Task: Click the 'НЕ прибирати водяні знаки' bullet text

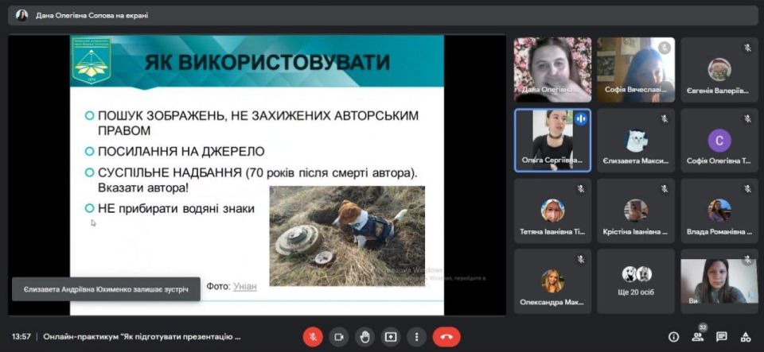Action: pos(177,208)
